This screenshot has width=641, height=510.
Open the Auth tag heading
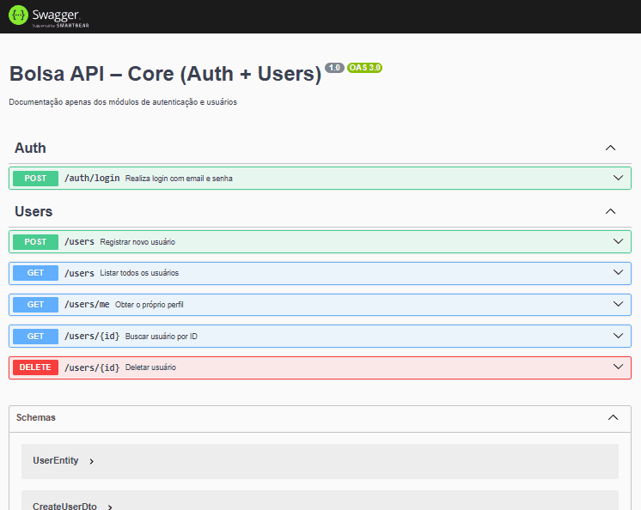coord(30,148)
